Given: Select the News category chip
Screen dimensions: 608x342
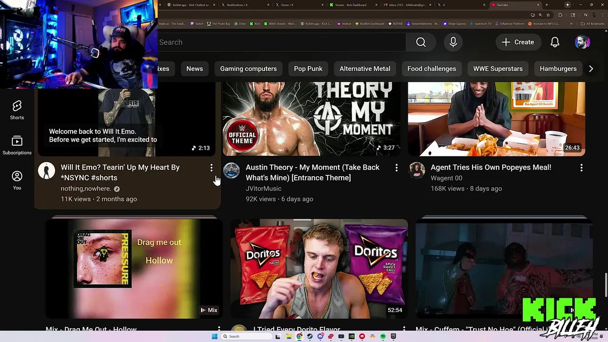Looking at the screenshot, I should click(195, 69).
